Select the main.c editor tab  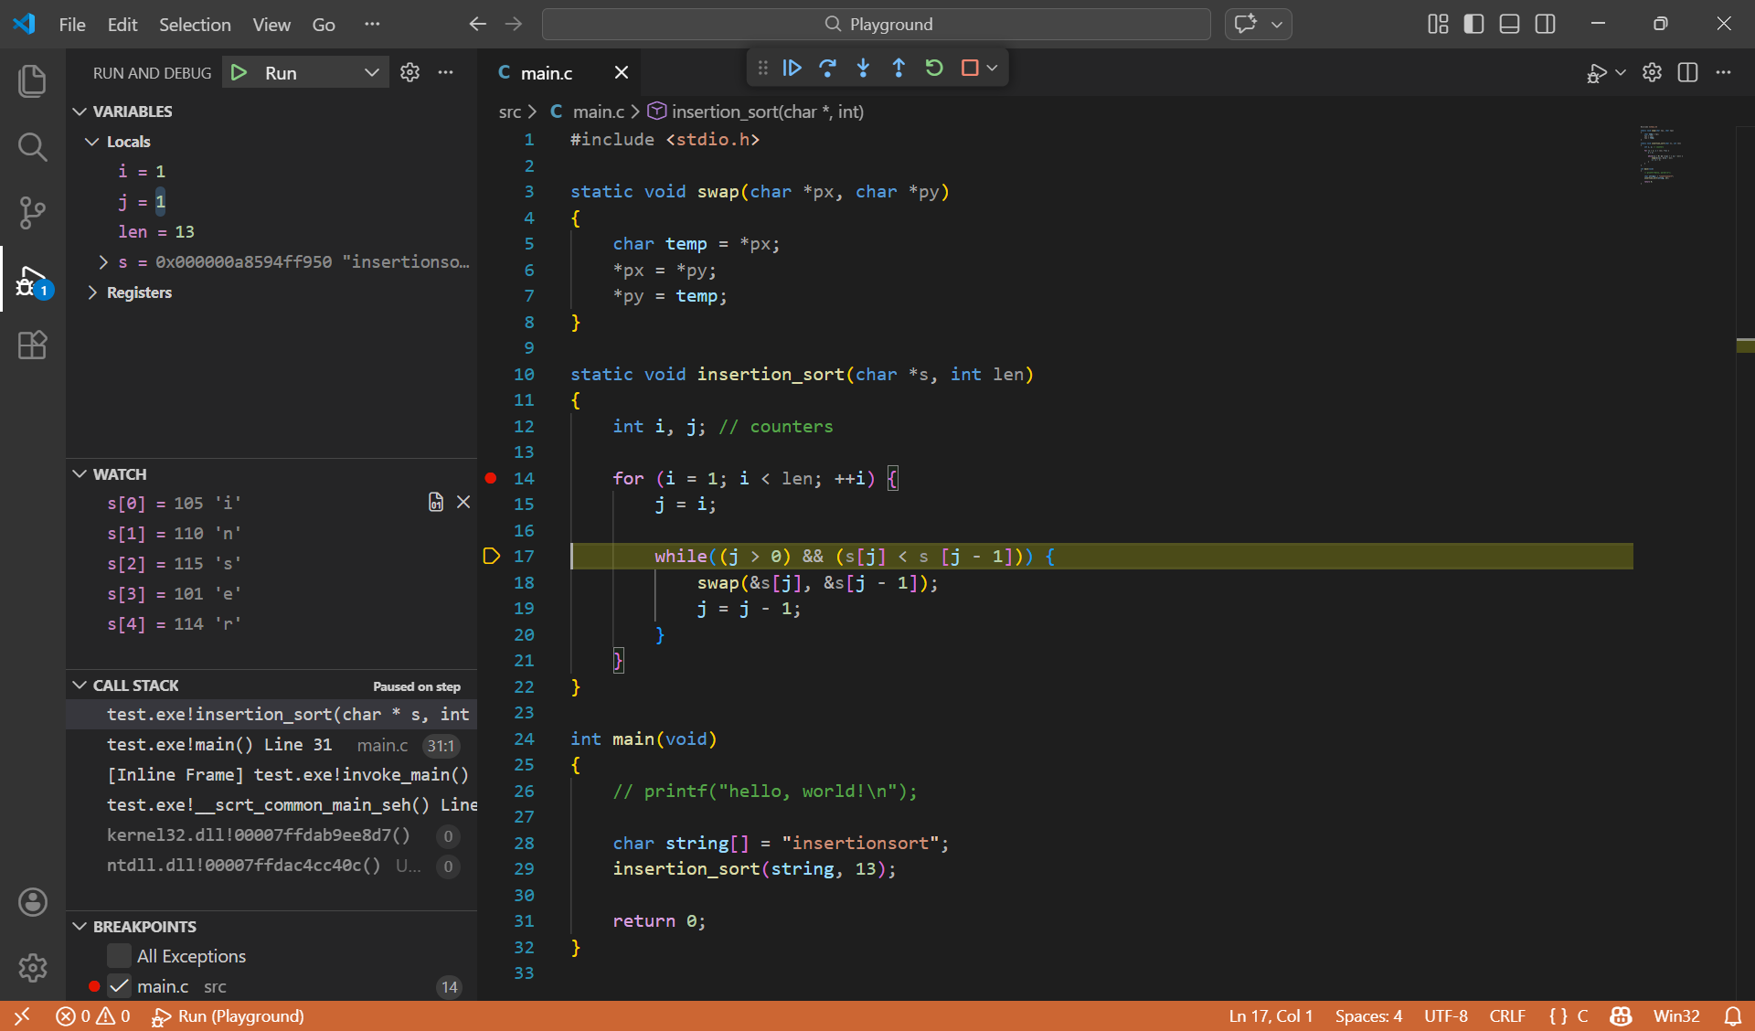[547, 73]
